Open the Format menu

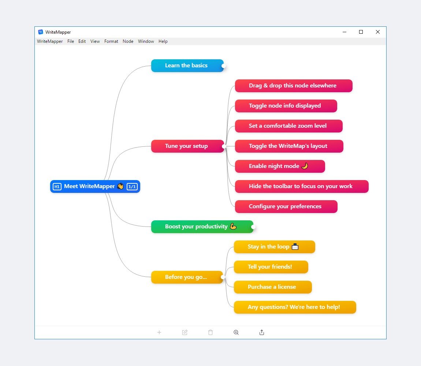click(x=111, y=41)
